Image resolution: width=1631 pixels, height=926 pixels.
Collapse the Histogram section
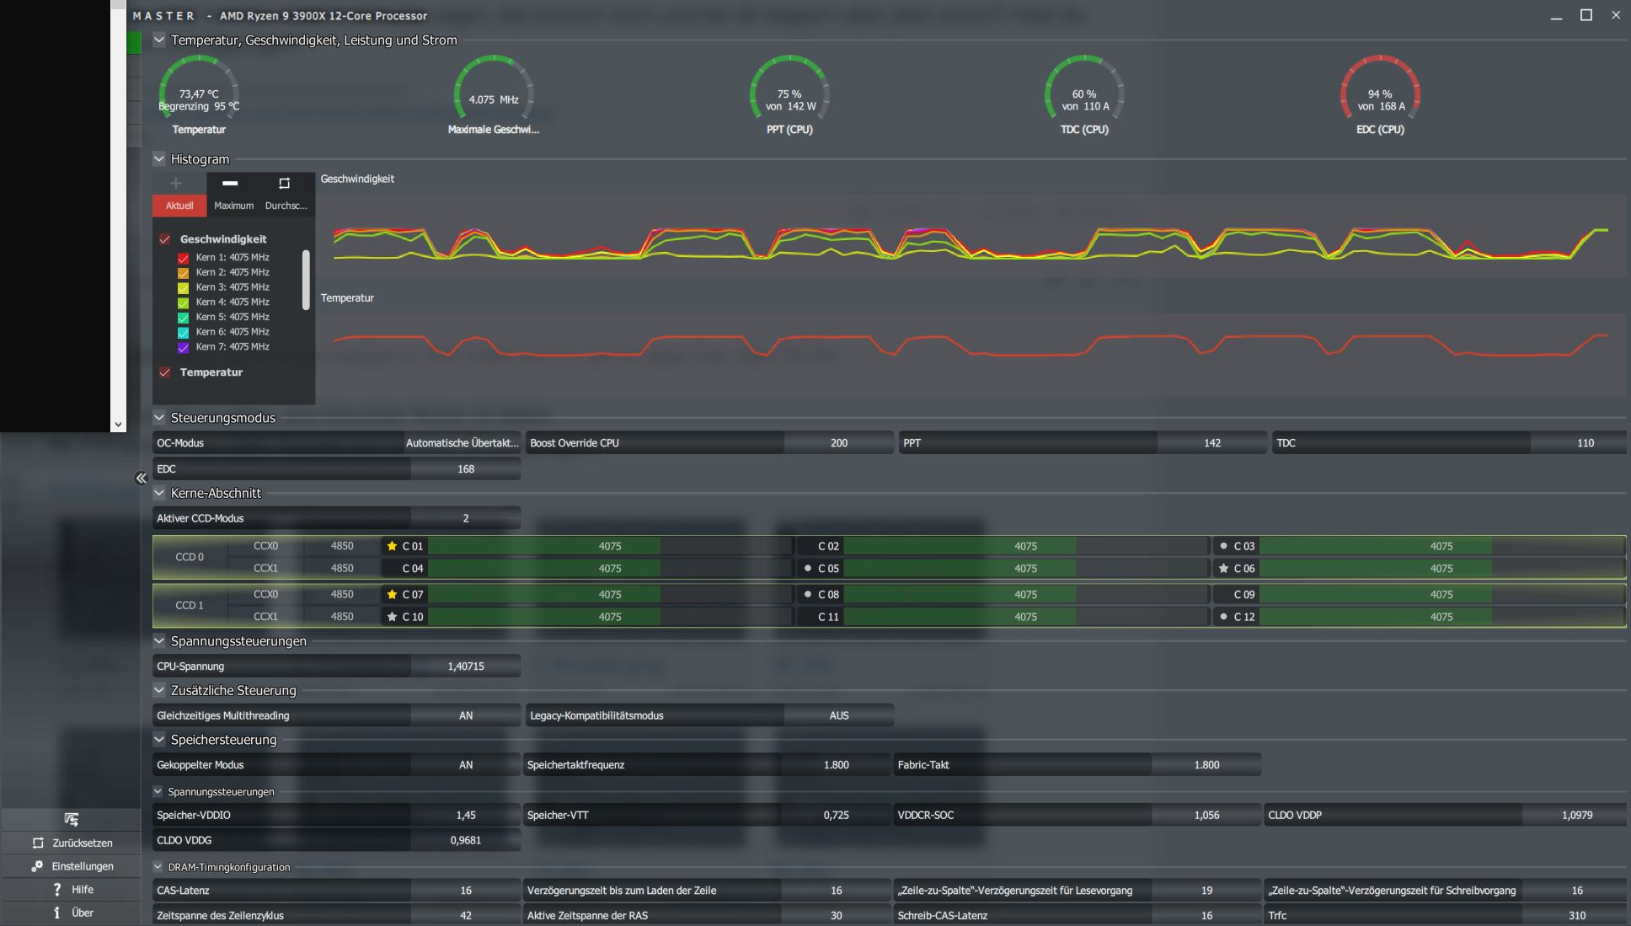(159, 158)
